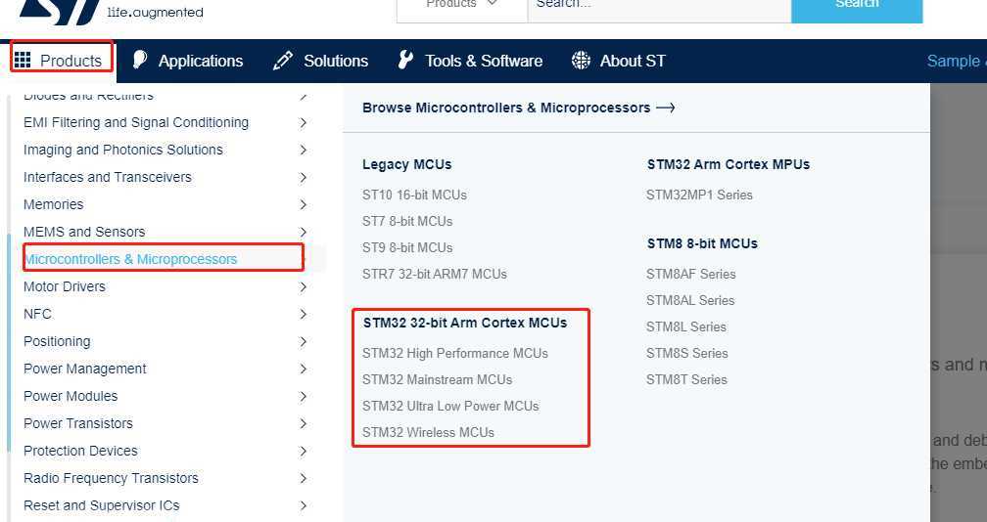The height and width of the screenshot is (522, 987).
Task: Click the Solutions pencil icon
Action: pos(283,61)
